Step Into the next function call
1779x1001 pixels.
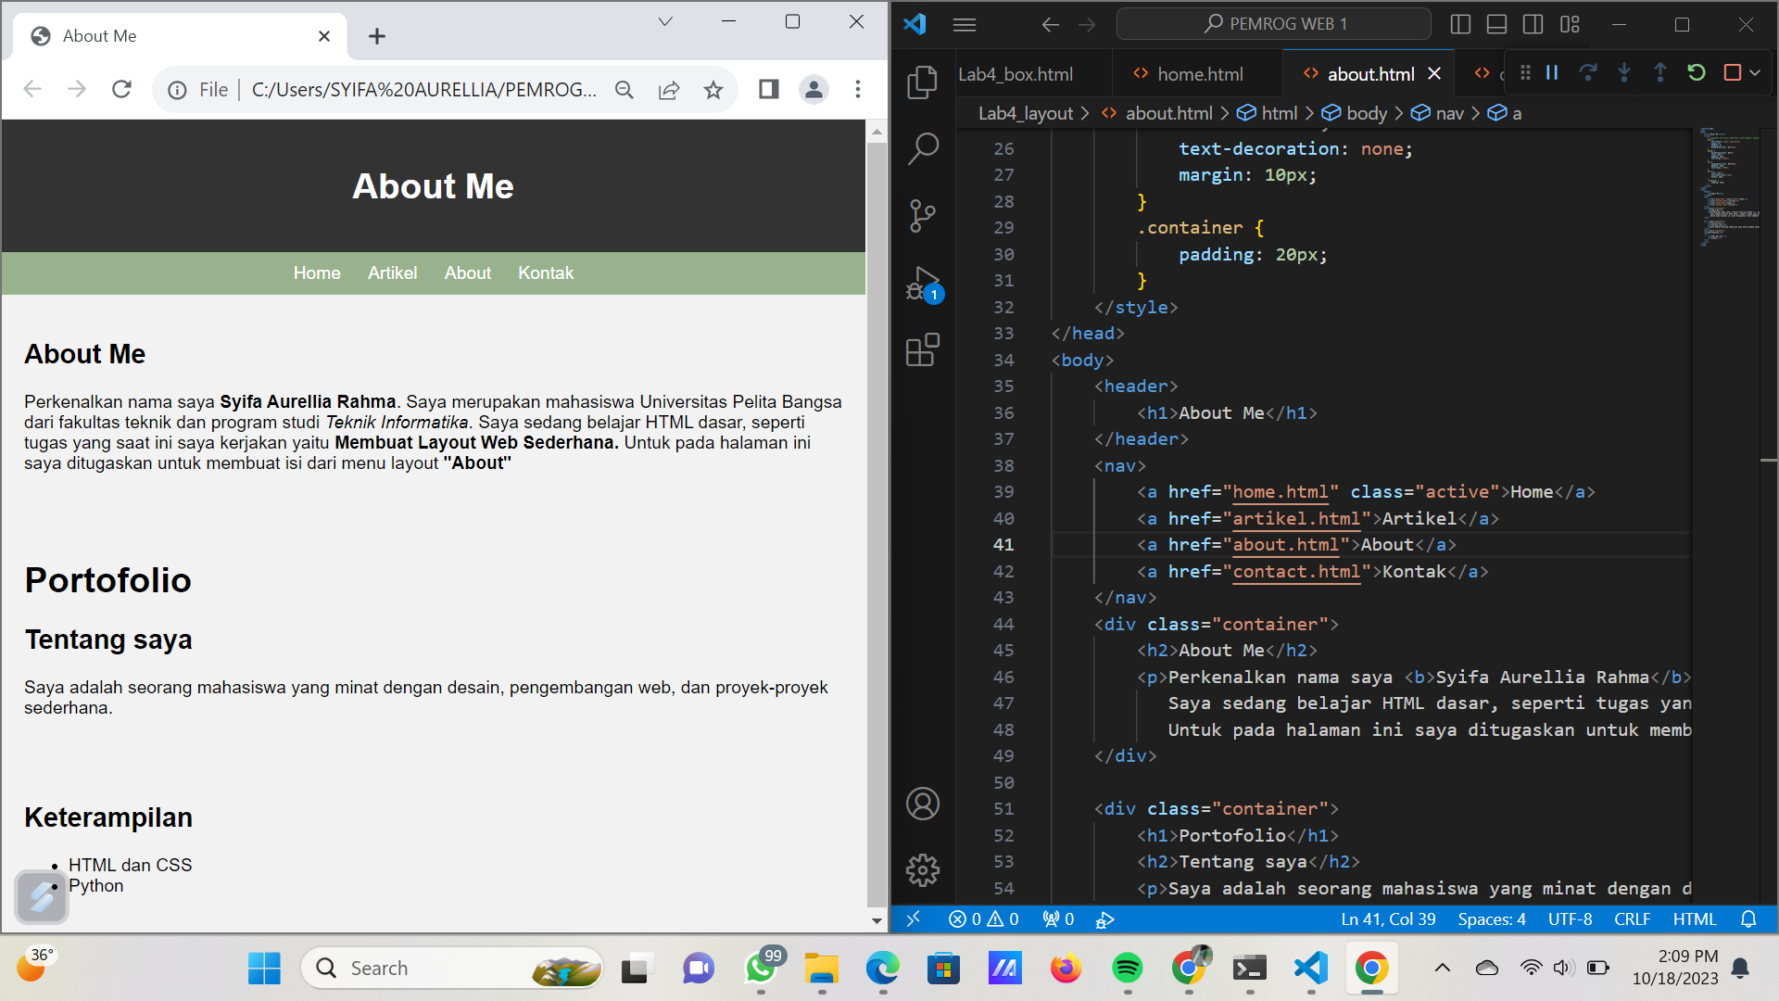pyautogui.click(x=1624, y=72)
